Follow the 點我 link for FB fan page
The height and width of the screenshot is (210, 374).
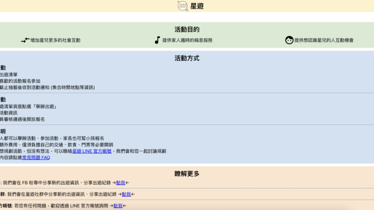click(121, 183)
